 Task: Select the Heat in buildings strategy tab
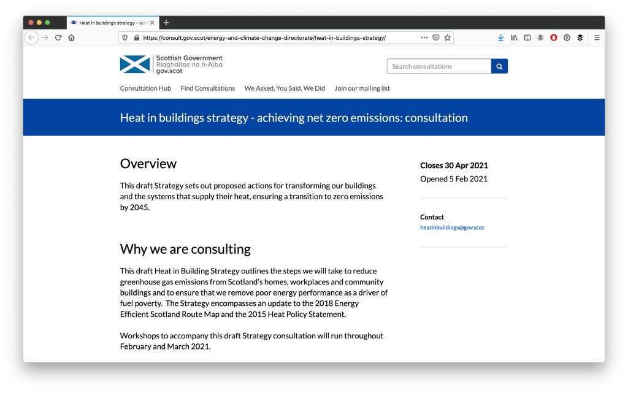click(x=113, y=23)
